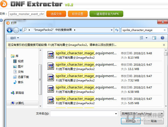Select 文档 documents library
The width and height of the screenshot is (168, 127).
20,72
